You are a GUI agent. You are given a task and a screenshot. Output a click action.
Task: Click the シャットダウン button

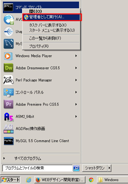point(95,168)
